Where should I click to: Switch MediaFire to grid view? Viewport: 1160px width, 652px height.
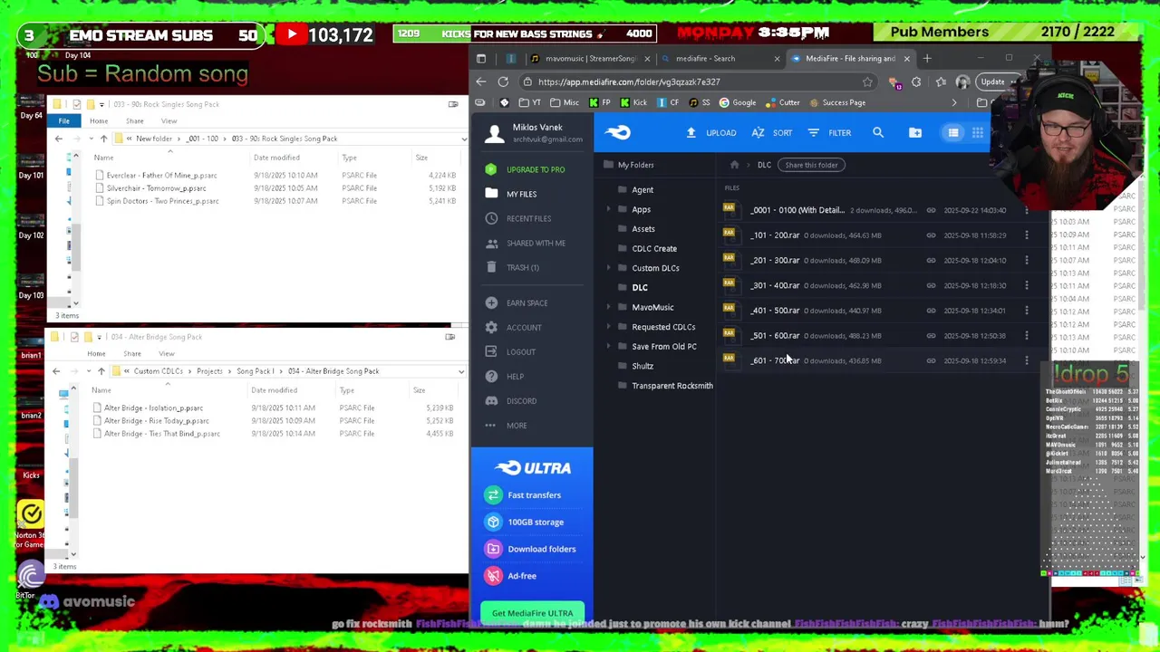[x=978, y=133]
